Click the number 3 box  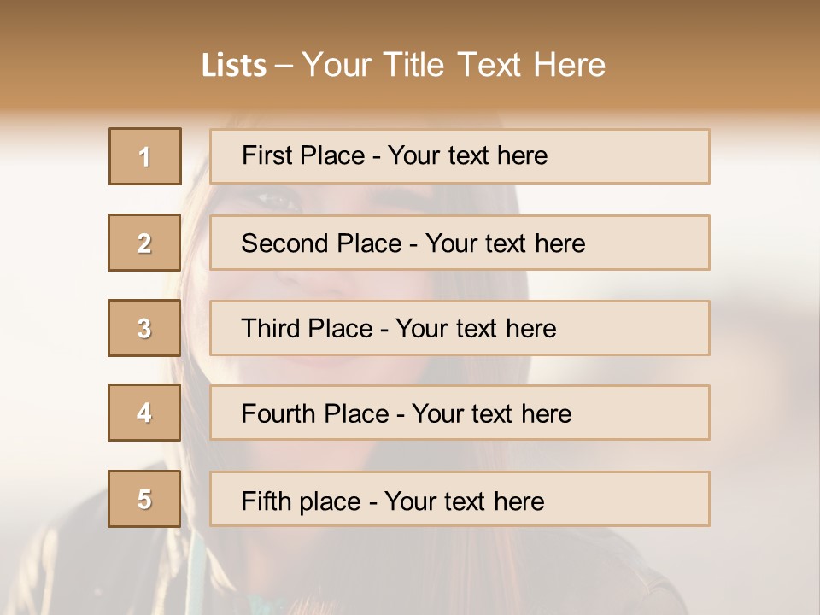[144, 328]
